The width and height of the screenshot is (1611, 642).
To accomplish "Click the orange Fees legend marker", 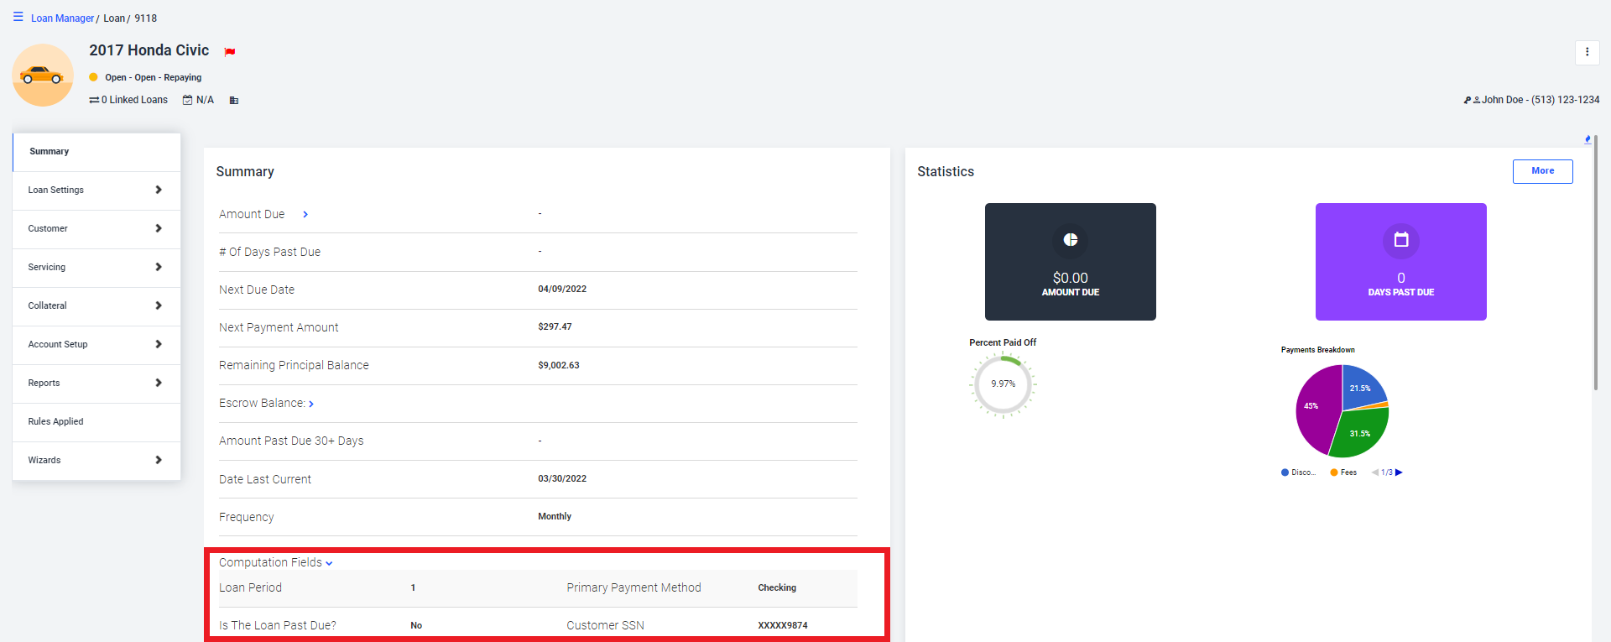I will [1334, 472].
